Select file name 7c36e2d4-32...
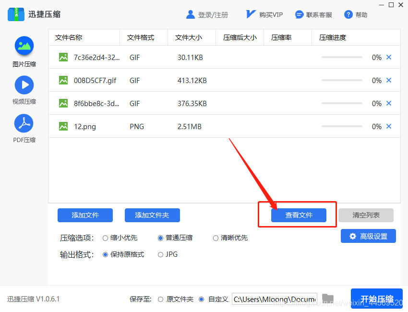The width and height of the screenshot is (408, 312). point(96,58)
